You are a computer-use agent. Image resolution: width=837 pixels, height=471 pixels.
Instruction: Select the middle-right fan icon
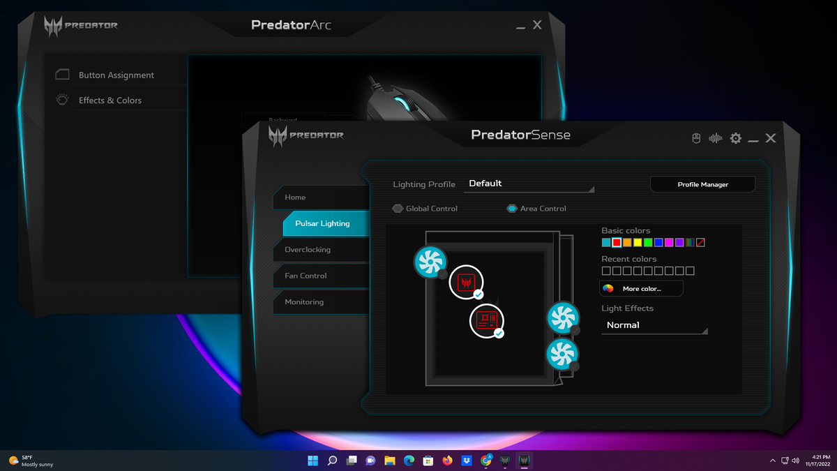[x=563, y=317]
